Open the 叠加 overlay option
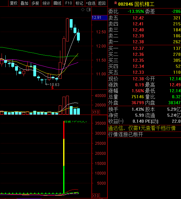181x199 pixels. (x=25, y=3)
